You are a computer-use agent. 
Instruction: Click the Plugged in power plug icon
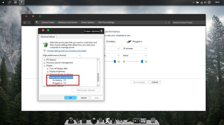tap(129, 42)
